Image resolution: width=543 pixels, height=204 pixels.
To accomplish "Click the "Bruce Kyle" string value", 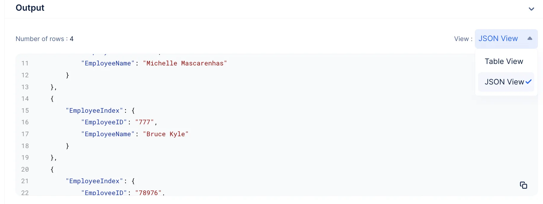I will pos(166,134).
